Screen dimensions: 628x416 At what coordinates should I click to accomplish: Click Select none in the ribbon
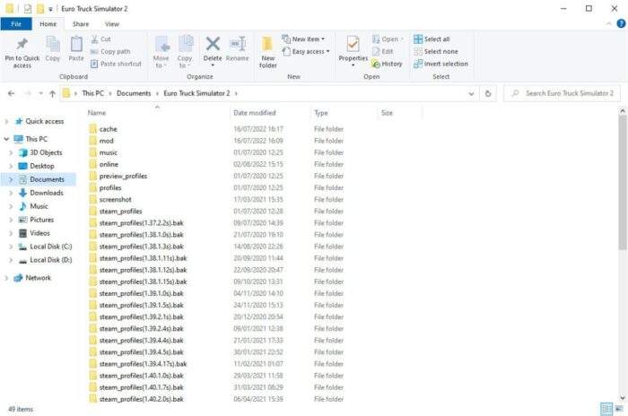coord(436,51)
